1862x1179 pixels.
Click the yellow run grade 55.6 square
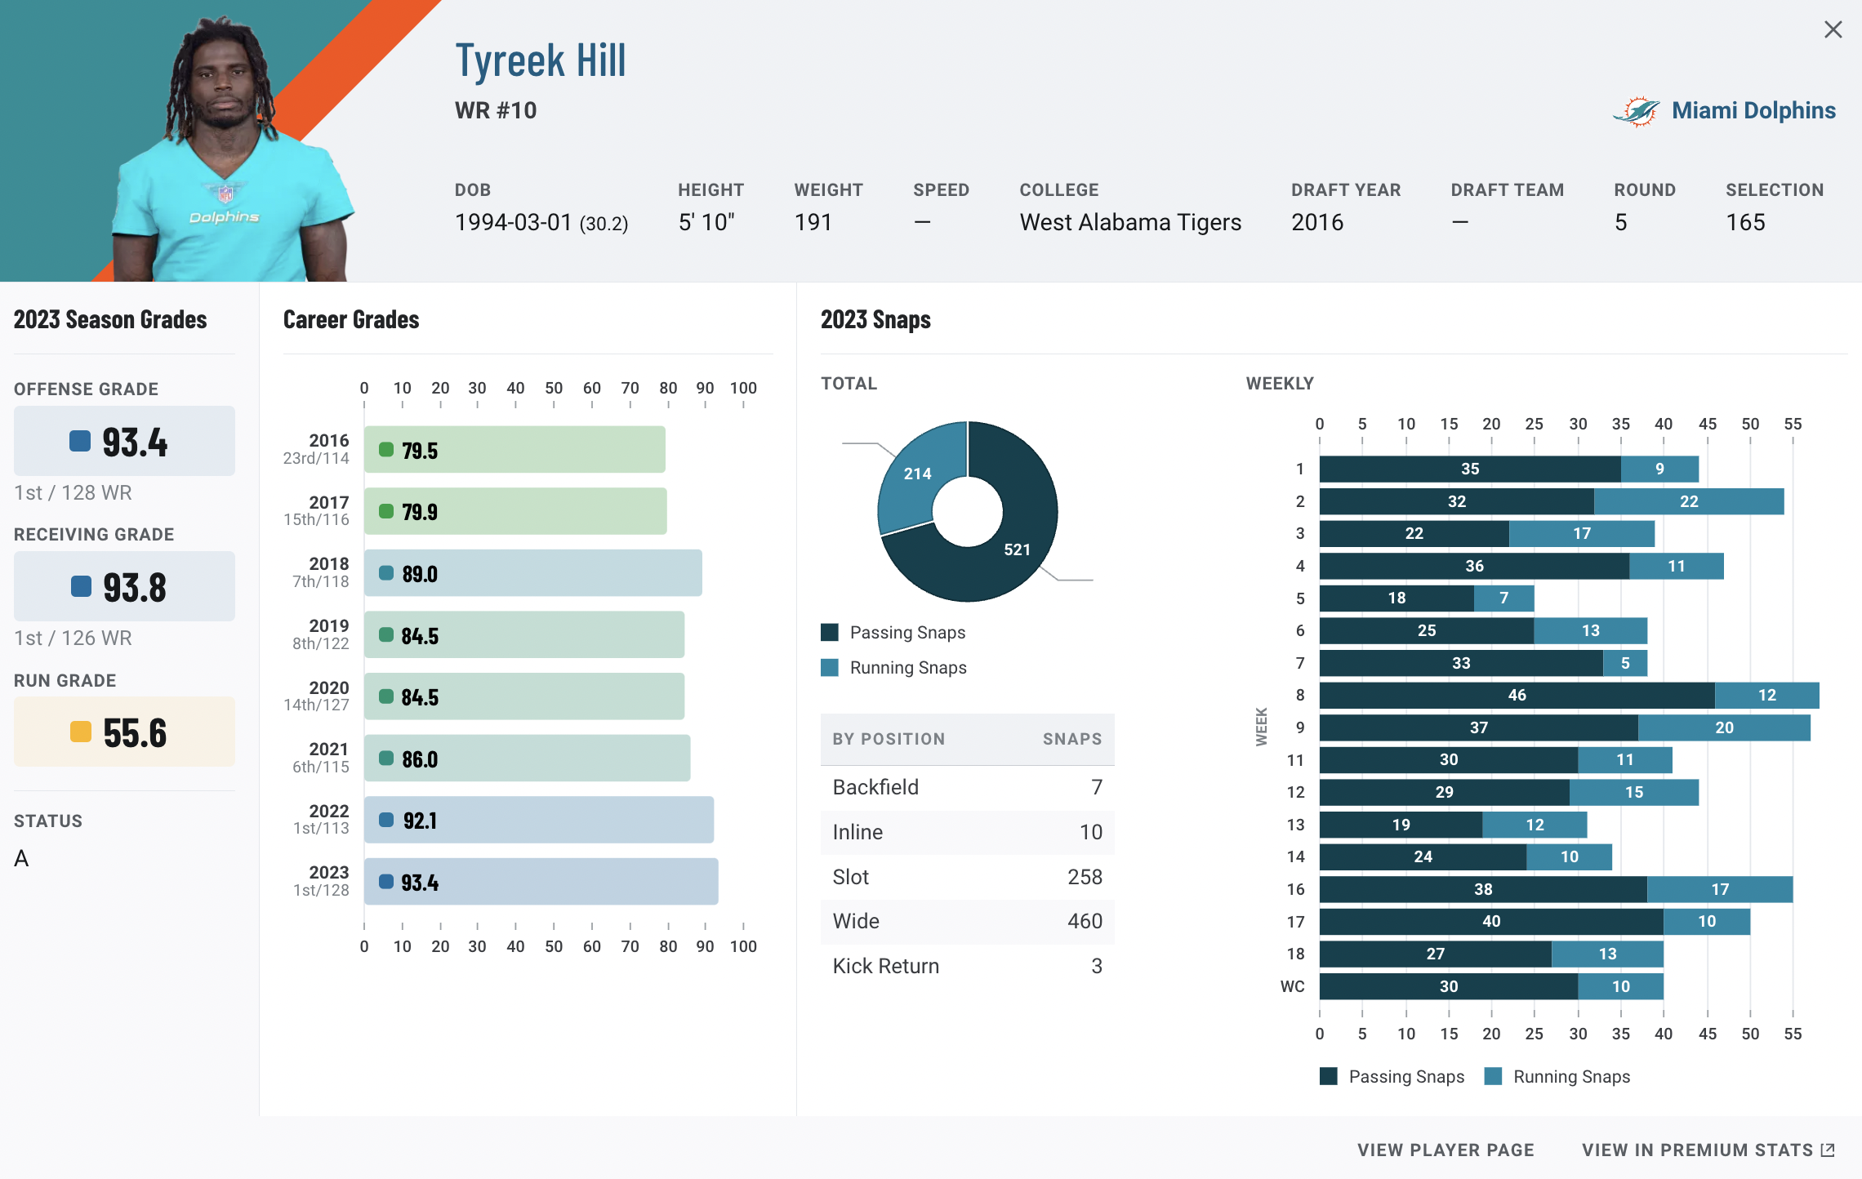click(x=80, y=732)
